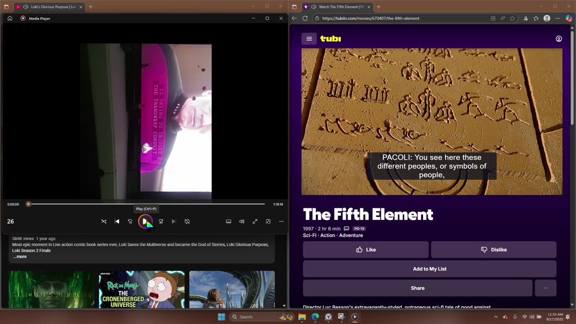View site information lock icon

[x=317, y=18]
